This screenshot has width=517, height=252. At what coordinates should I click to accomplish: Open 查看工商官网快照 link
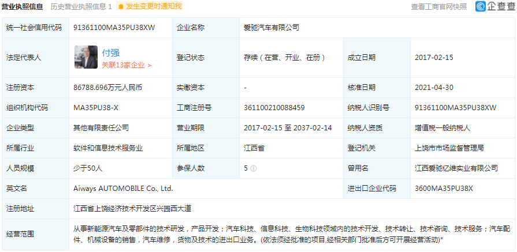pyautogui.click(x=438, y=6)
